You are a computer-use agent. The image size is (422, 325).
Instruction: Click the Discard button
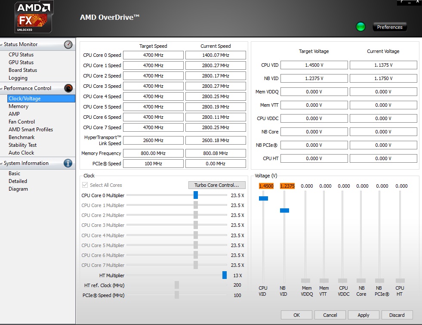tap(397, 315)
